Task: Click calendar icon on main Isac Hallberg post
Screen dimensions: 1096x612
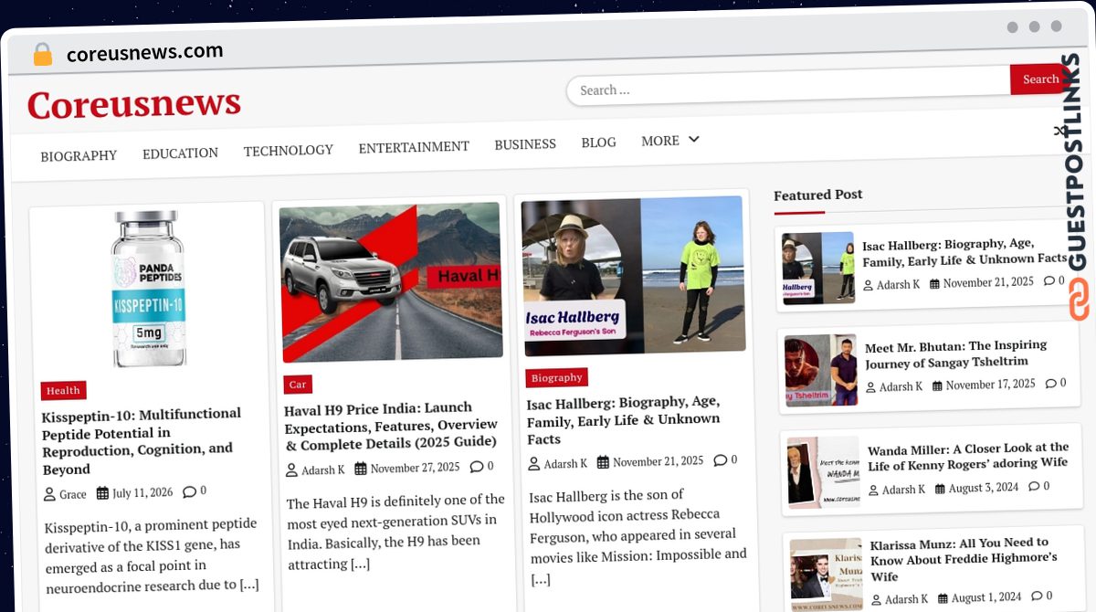Action: 603,462
